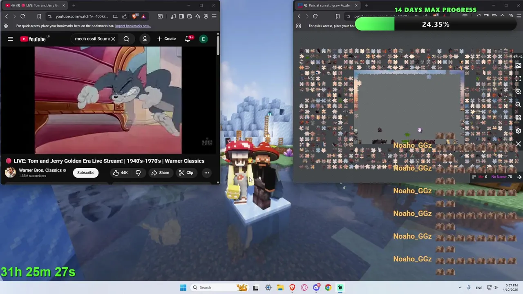Viewport: 523px width, 294px height.
Task: Open Brave Wallet icon in YouTube window
Action: tap(190, 16)
